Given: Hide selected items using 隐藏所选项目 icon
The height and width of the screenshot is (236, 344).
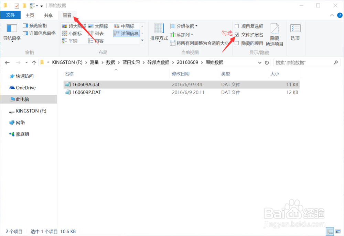Looking at the screenshot, I should tap(275, 35).
